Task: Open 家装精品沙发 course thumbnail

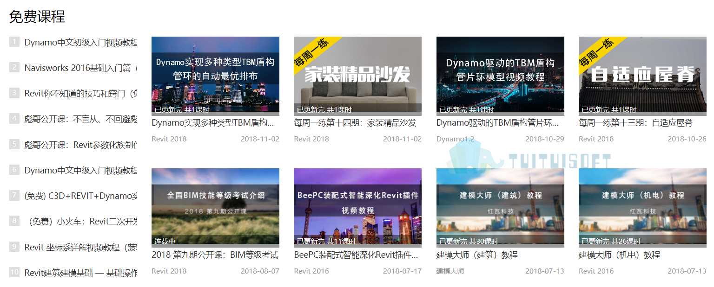Action: click(357, 76)
